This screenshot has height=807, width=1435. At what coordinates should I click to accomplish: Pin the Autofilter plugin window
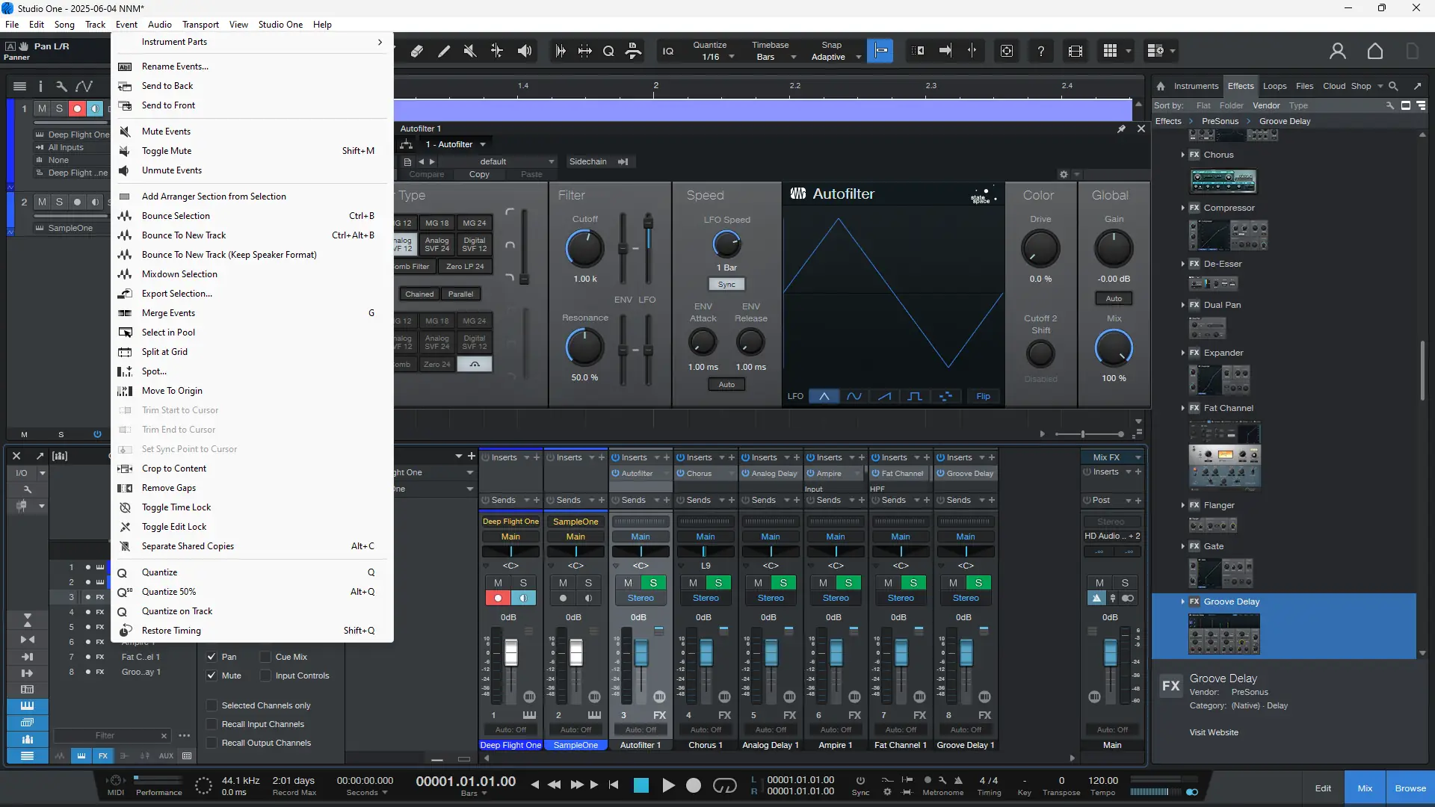[x=1121, y=129]
